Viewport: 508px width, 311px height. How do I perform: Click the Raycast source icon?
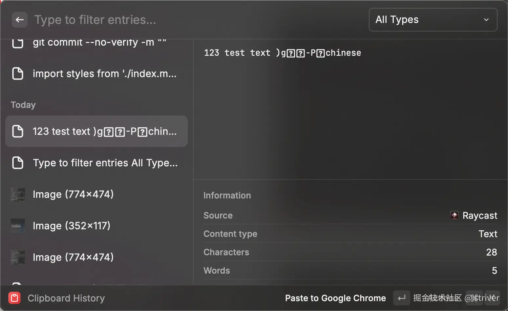pos(454,215)
